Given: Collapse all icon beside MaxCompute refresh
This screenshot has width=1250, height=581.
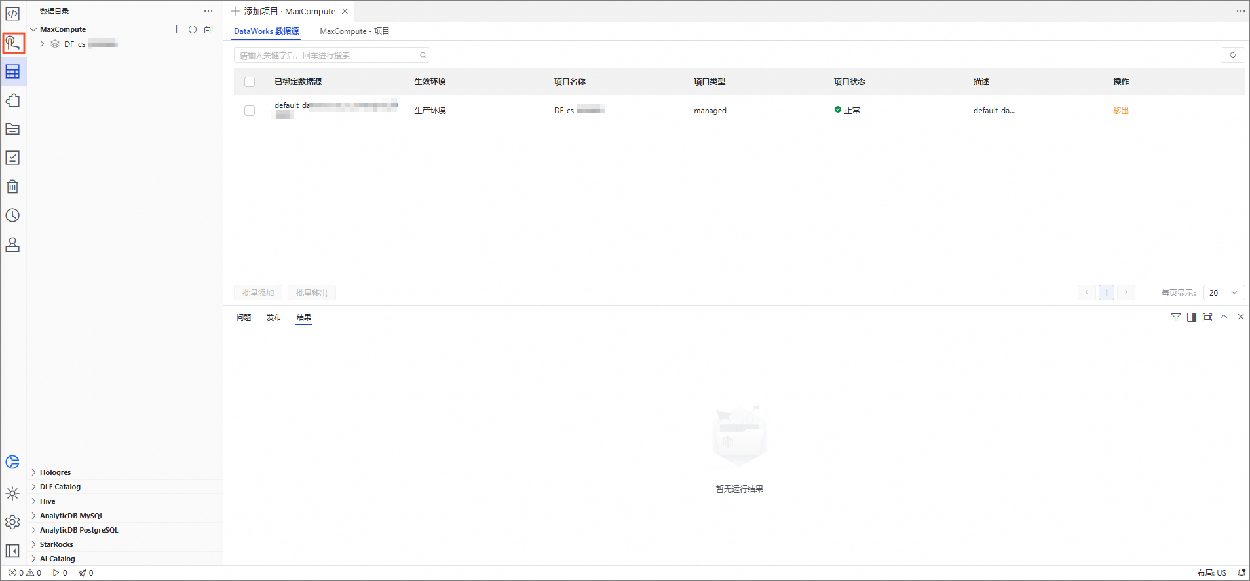Looking at the screenshot, I should coord(208,29).
